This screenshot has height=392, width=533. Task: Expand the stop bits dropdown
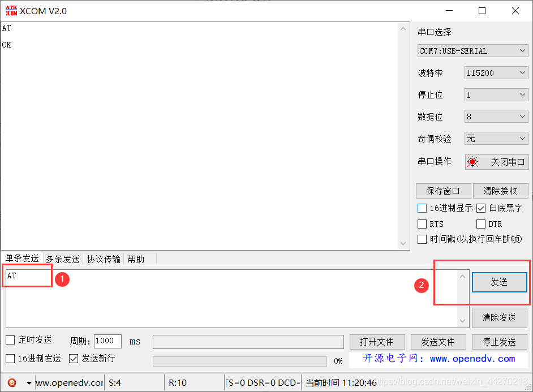496,95
